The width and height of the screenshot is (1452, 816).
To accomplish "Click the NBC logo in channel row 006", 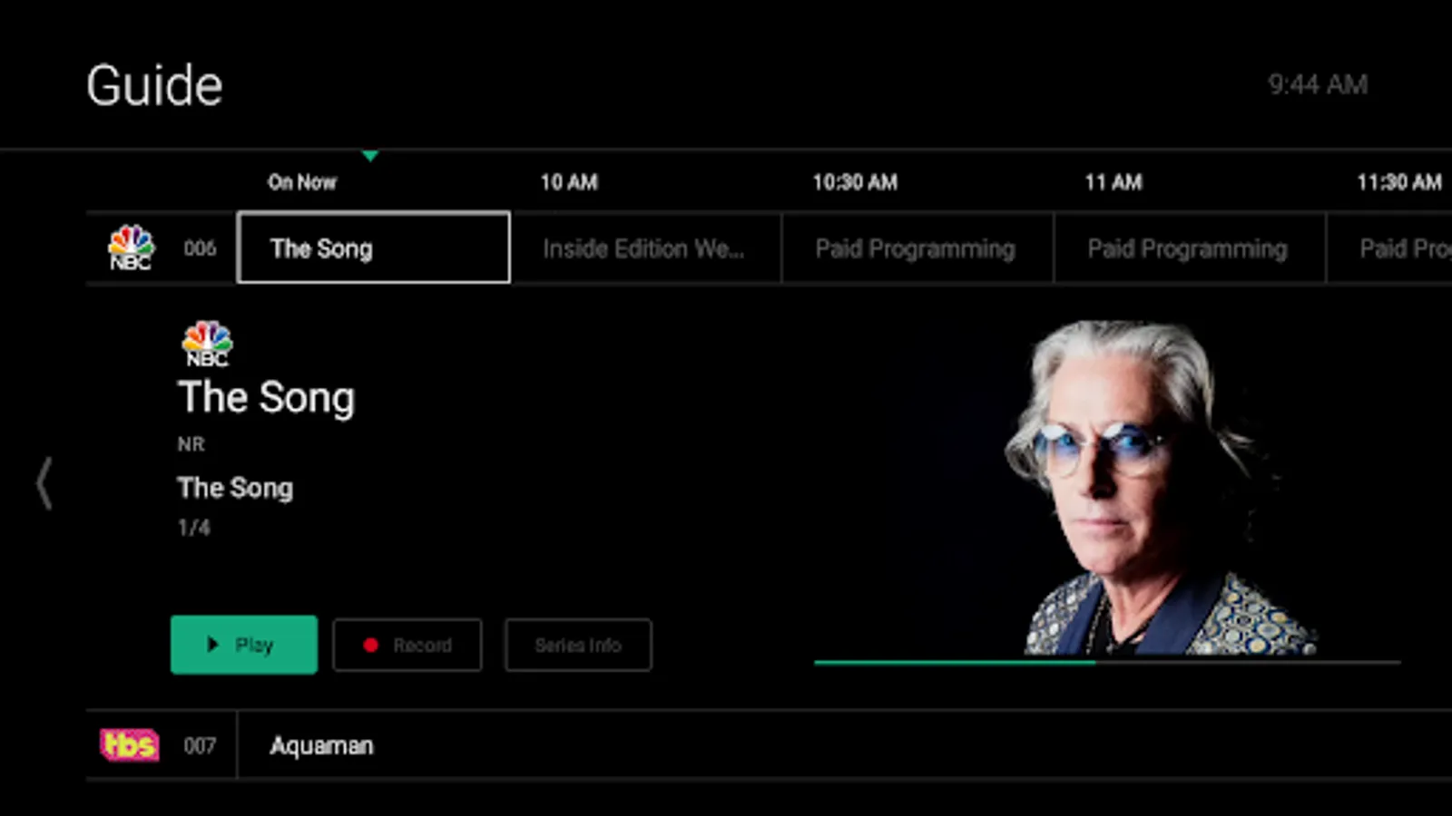I will click(131, 248).
